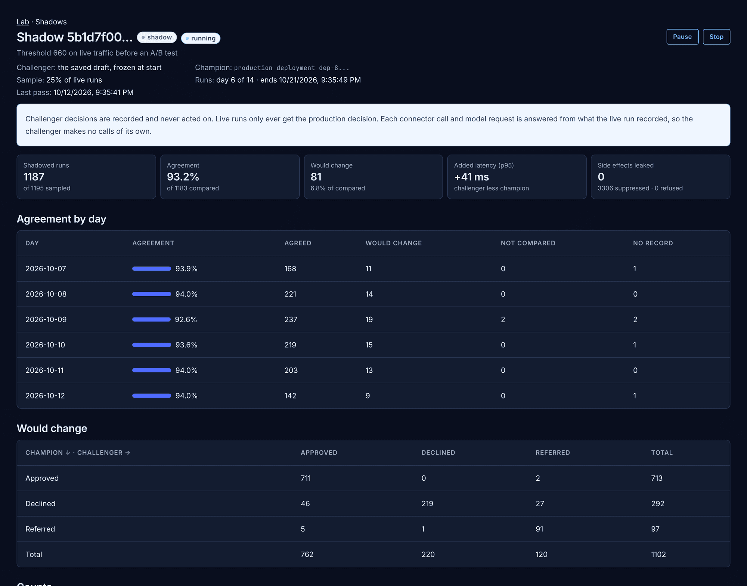Click the agreement bar for 2026-10-09
747x586 pixels.
point(151,319)
